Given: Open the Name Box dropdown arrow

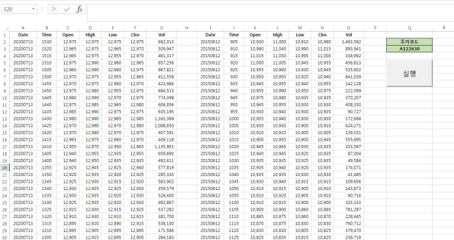Looking at the screenshot, I should click(33, 9).
